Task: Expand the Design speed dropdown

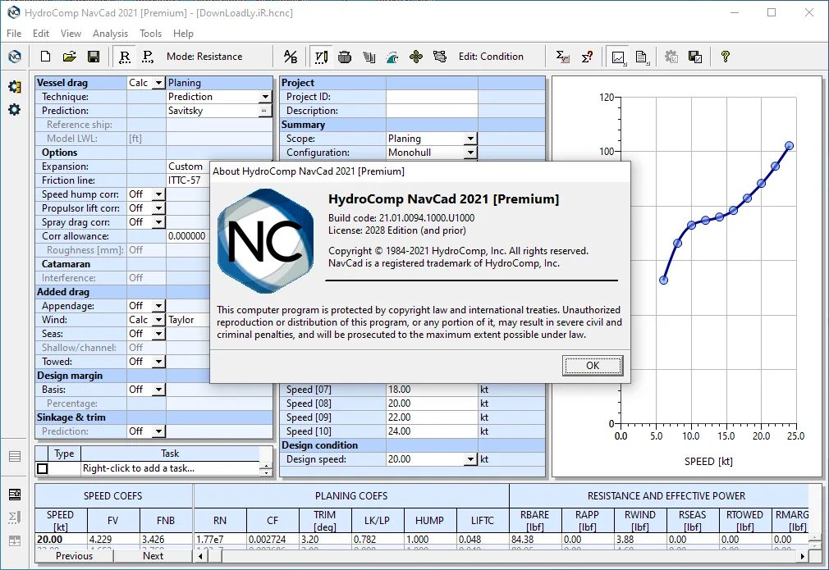Action: click(x=470, y=459)
